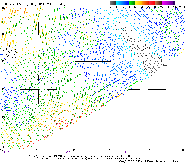Click the latitude label '-42'
The width and height of the screenshot is (186, 163).
[x=2, y=34]
